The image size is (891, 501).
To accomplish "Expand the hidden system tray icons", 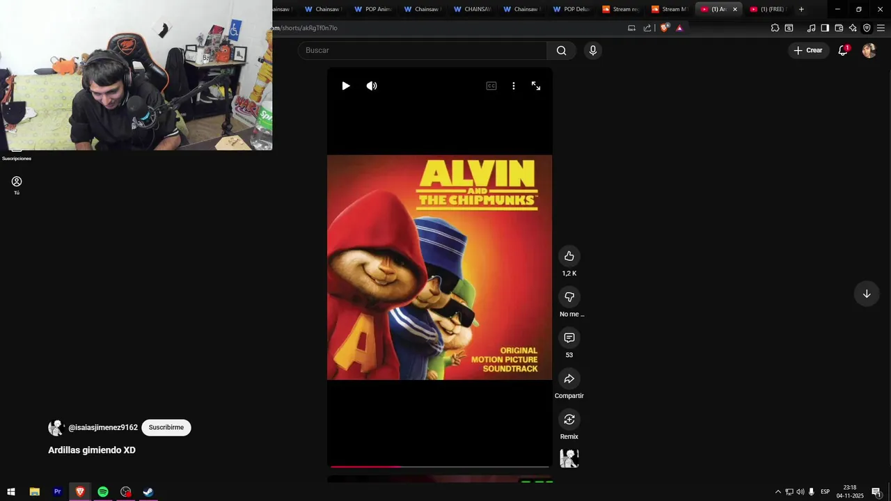I will coord(778,492).
